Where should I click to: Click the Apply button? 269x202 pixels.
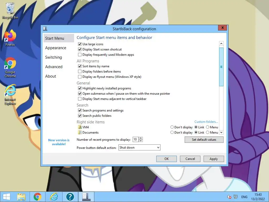coord(214,159)
